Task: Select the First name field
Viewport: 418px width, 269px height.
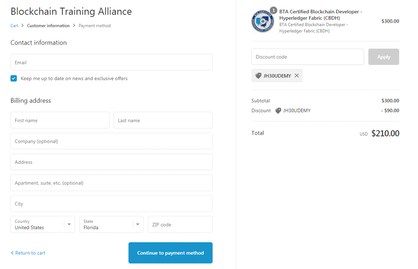Action: pos(60,120)
